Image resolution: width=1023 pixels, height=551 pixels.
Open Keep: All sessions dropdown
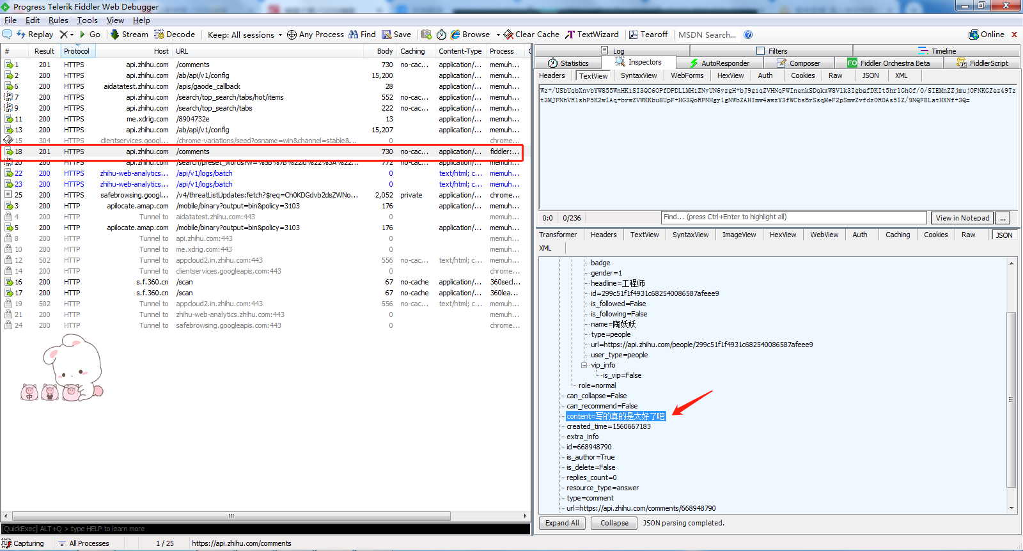(x=245, y=35)
